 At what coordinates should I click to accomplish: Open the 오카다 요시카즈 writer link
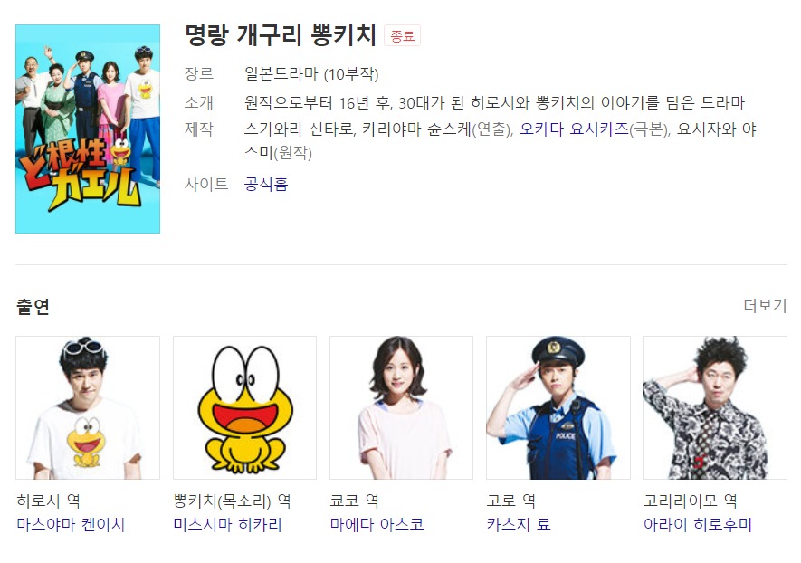pos(574,129)
